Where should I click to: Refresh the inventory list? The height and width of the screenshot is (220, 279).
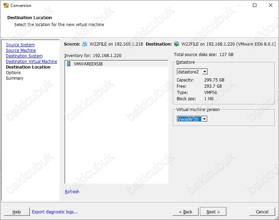[72, 191]
